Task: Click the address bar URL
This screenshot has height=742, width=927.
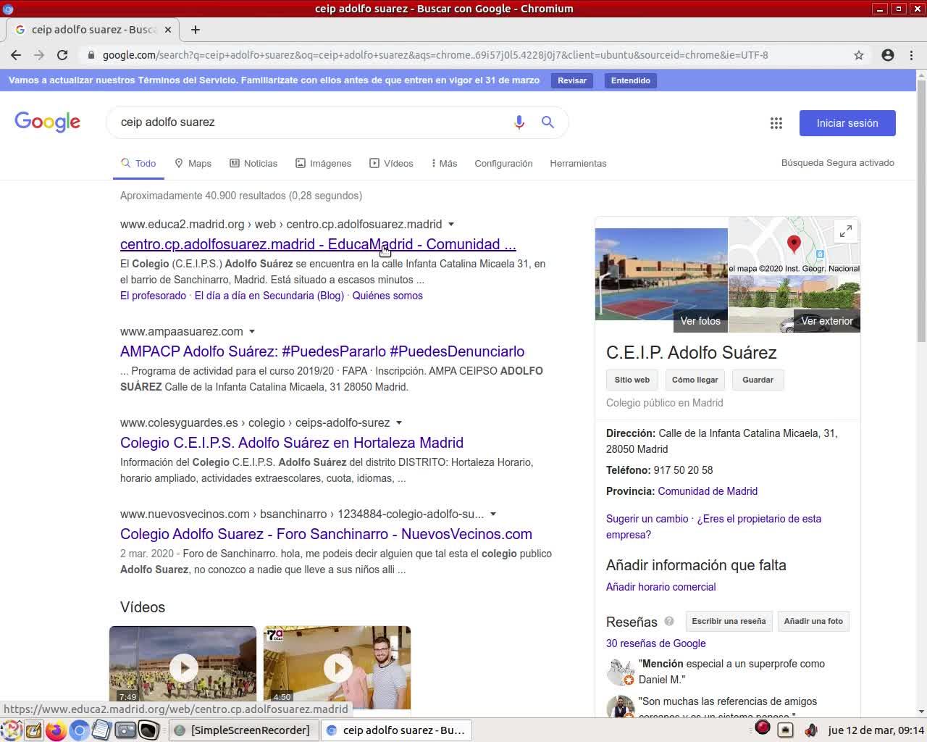Action: tap(435, 55)
